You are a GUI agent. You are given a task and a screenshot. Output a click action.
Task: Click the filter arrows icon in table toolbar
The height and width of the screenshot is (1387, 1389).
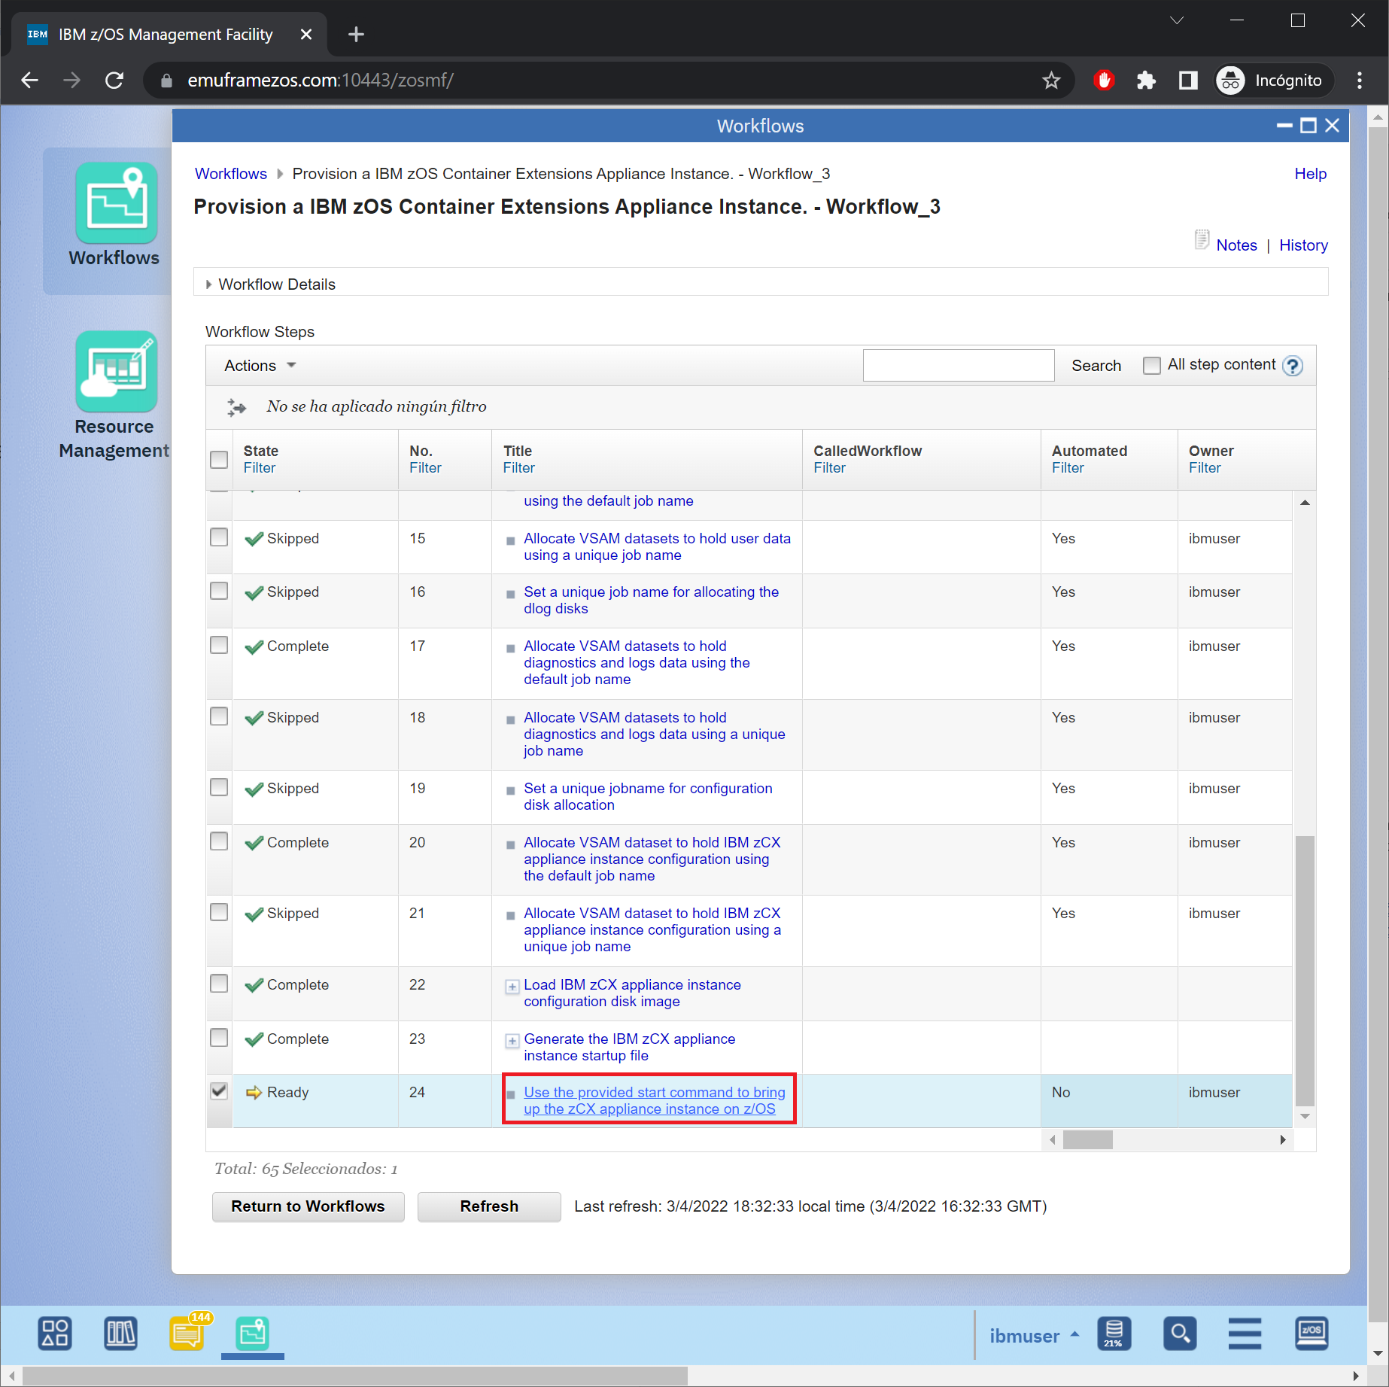pos(236,407)
